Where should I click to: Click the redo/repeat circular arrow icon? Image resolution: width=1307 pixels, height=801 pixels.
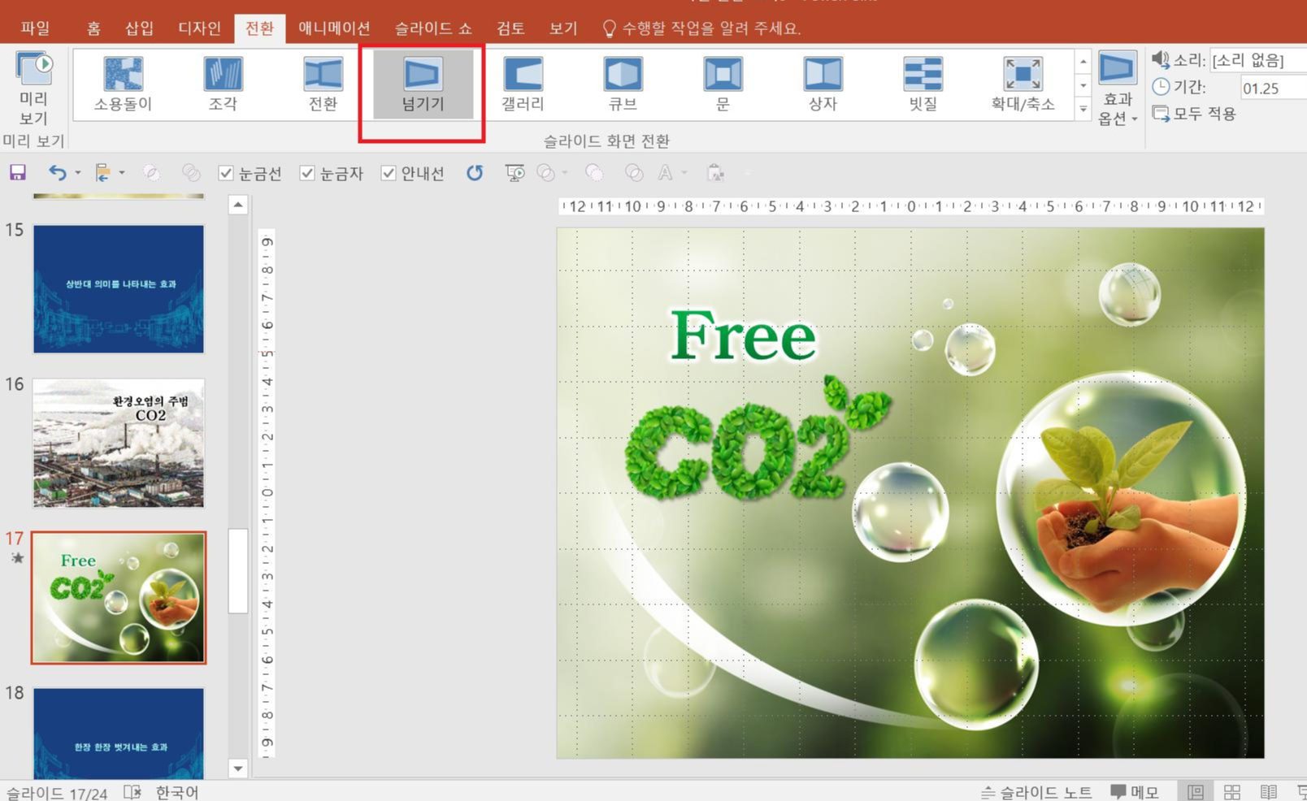pos(475,172)
